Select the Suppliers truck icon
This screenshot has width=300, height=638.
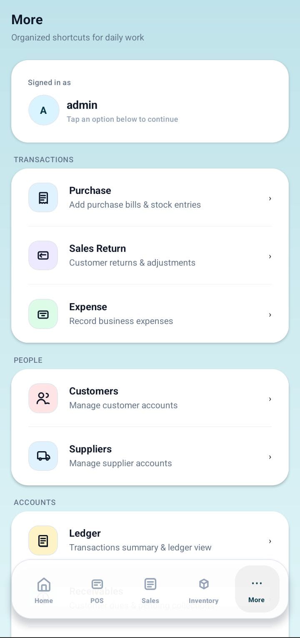tap(43, 456)
